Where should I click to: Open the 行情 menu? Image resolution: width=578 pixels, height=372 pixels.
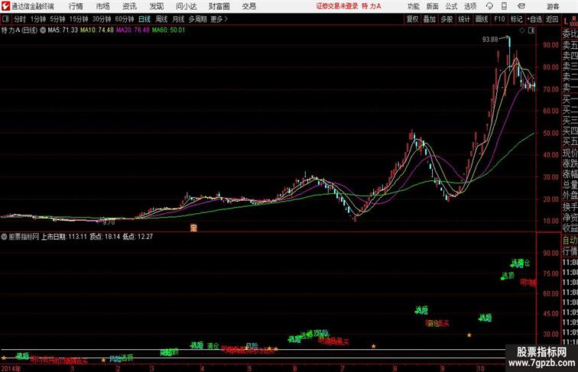pos(76,6)
